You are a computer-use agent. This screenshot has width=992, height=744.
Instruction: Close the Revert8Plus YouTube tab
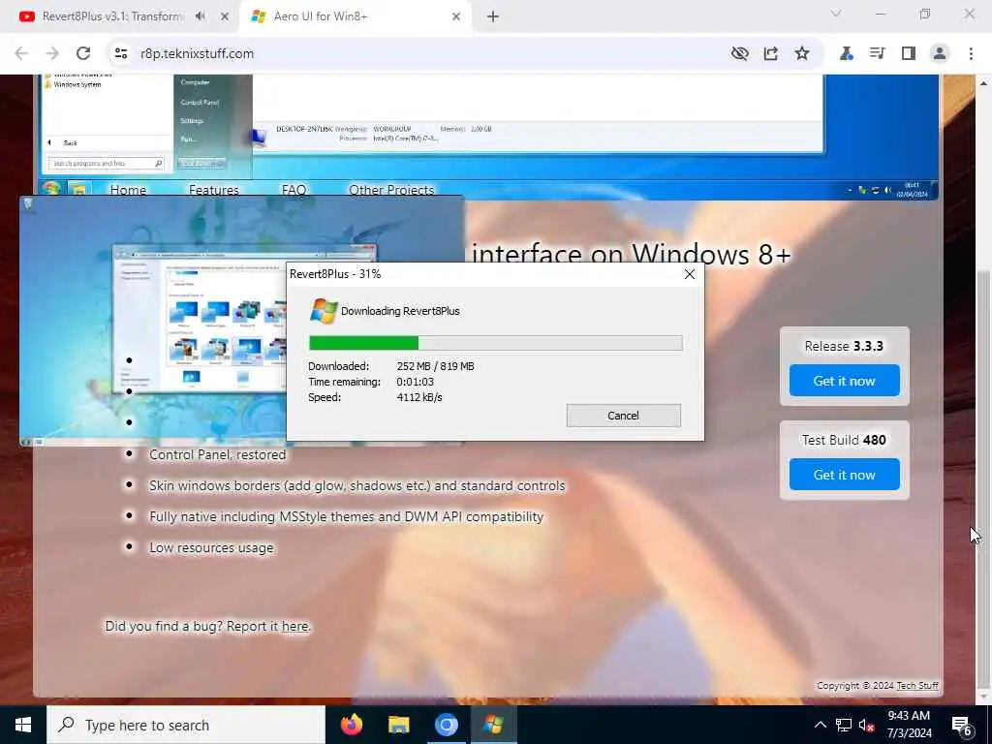coord(224,17)
